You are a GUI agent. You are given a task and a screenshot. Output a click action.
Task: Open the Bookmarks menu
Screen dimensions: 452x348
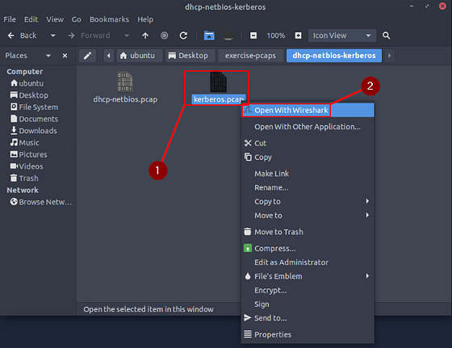click(109, 19)
